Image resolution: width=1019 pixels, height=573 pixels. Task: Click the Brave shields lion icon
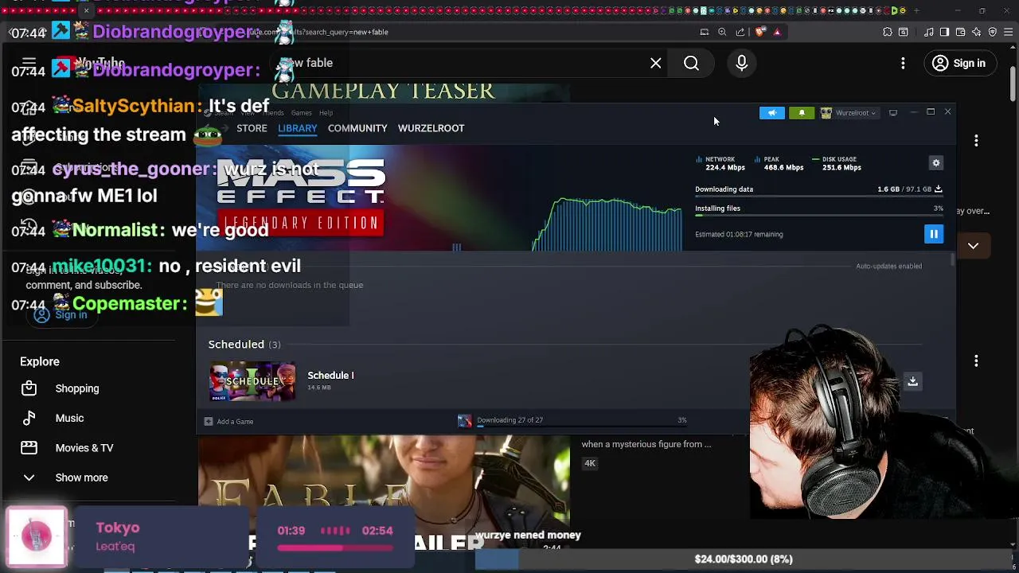click(x=759, y=32)
